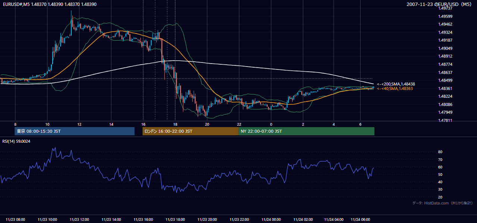Click hour label 18 under the price chart
The height and width of the screenshot is (223, 477).
tap(175, 124)
